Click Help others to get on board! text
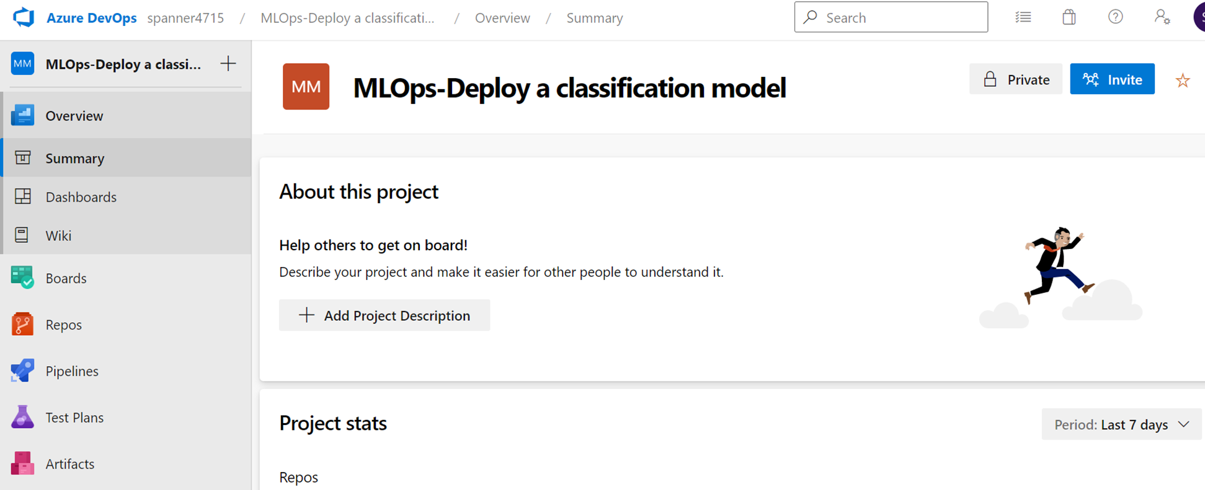This screenshot has width=1205, height=490. coord(373,245)
